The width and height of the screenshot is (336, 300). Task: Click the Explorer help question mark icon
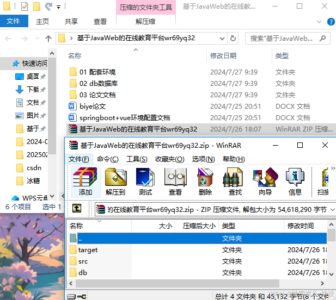[x=331, y=22]
